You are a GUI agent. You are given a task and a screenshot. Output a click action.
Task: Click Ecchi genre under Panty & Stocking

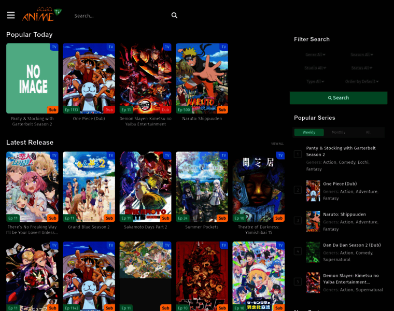point(363,162)
